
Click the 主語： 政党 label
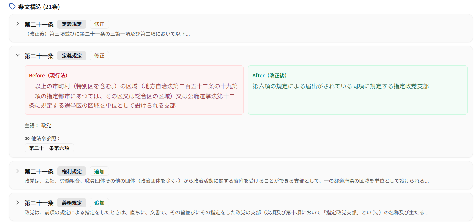pos(38,126)
